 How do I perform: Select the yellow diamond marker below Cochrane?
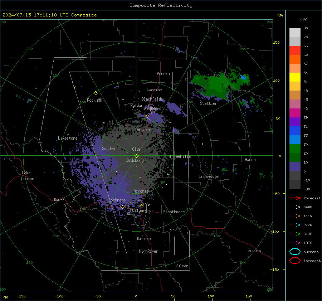coord(123,207)
